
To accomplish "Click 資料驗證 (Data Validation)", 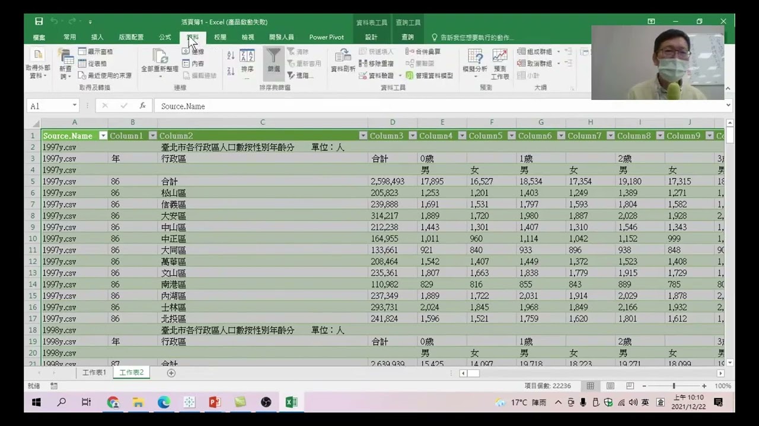I will pos(376,76).
